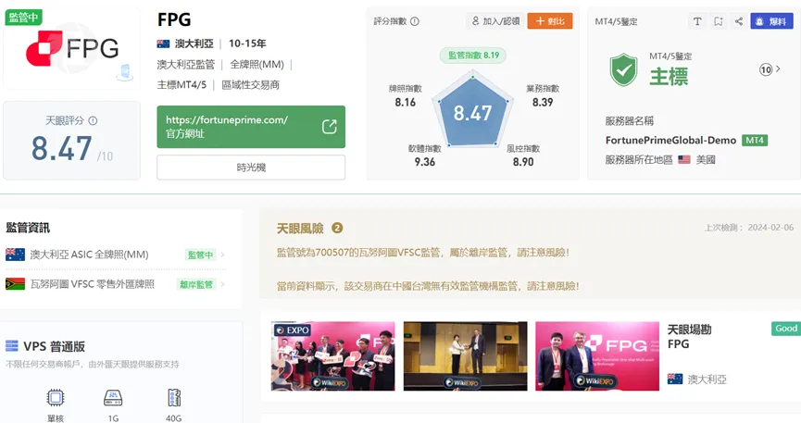This screenshot has width=801, height=423.
Task: Click the Good rating badge
Action: click(x=785, y=329)
